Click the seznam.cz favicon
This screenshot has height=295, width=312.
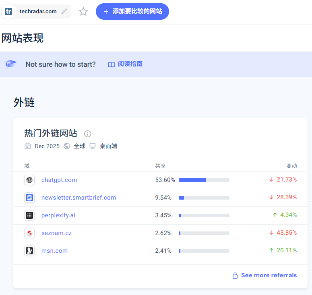(29, 233)
